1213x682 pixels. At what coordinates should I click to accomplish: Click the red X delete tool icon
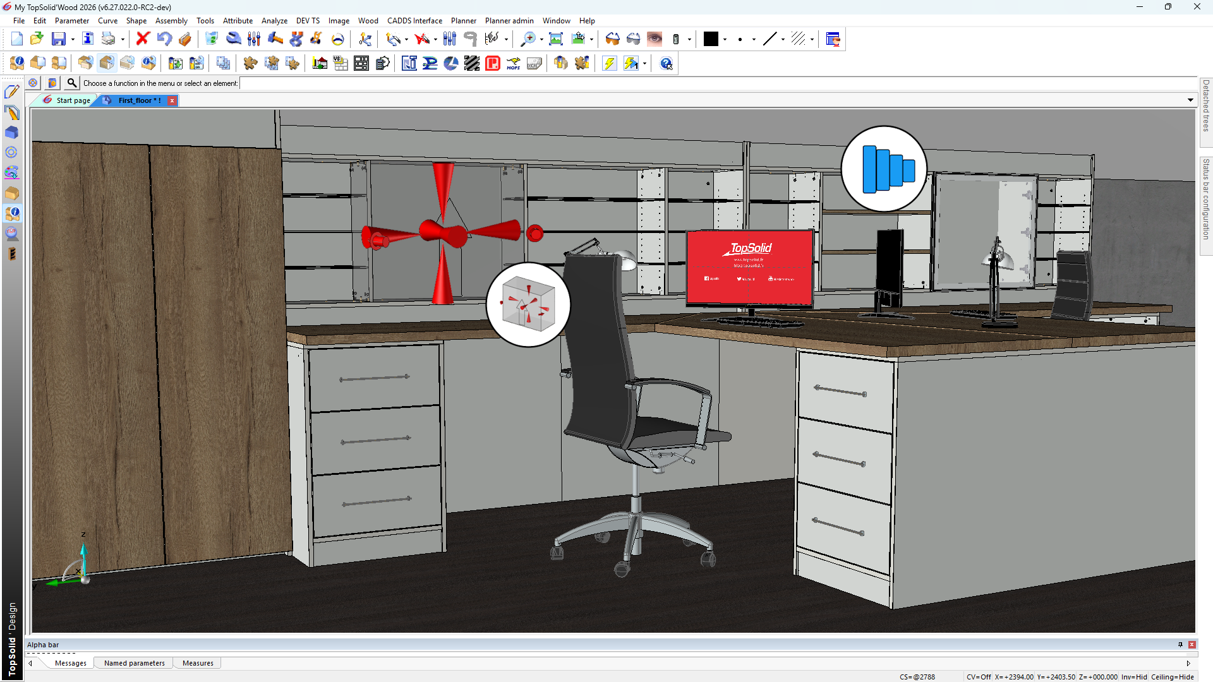pos(142,39)
